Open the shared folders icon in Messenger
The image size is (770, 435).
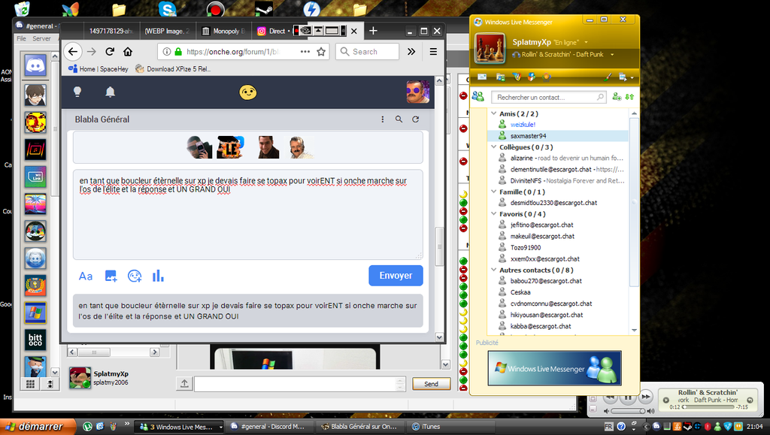(500, 77)
